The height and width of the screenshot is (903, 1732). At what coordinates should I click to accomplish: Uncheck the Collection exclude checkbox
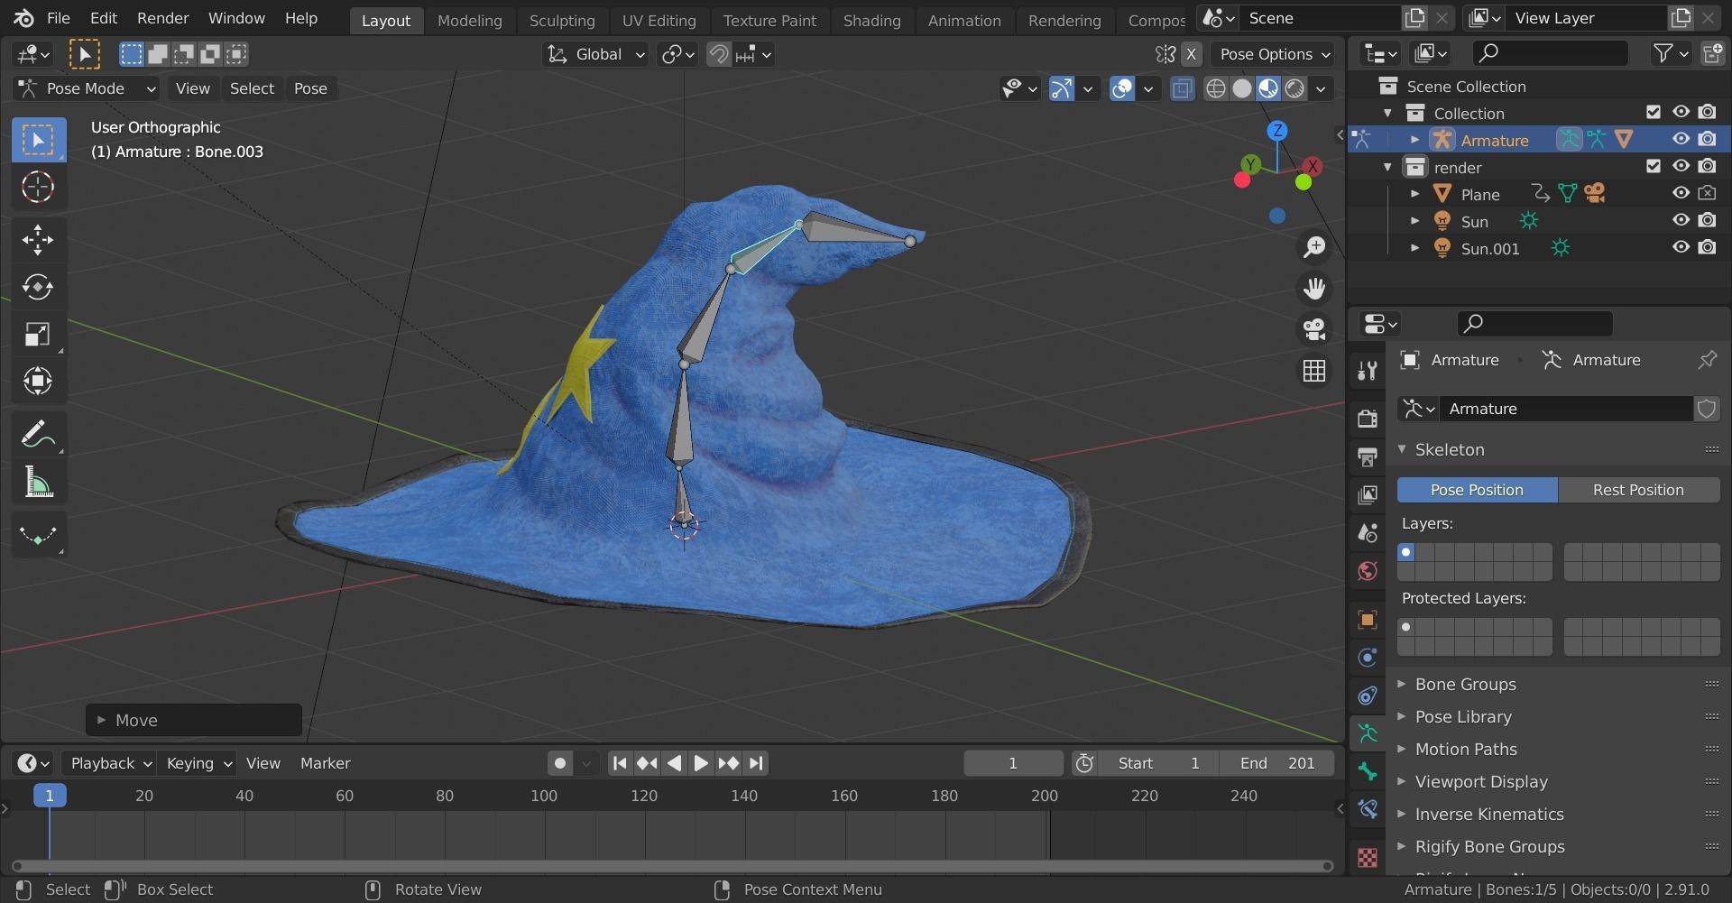pos(1654,112)
